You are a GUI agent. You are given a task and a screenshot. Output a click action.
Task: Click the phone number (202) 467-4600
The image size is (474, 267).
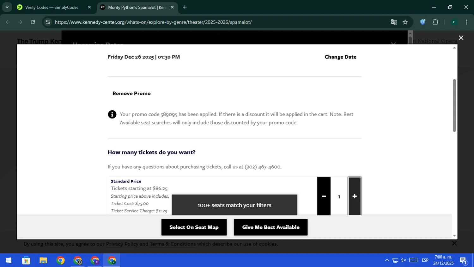[262, 167]
